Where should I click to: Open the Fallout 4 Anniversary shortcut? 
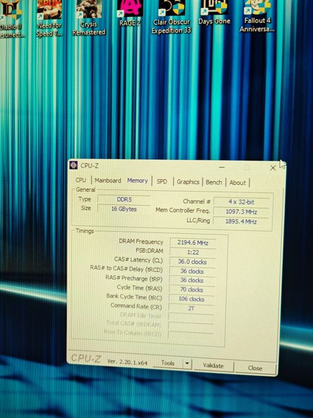click(x=257, y=16)
